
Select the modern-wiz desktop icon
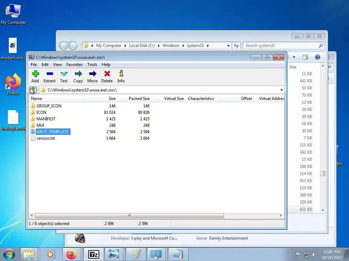point(13,49)
